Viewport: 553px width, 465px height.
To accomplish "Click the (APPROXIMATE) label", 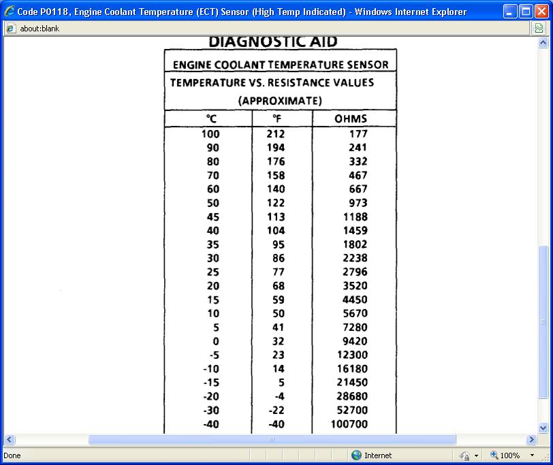I will pos(280,101).
